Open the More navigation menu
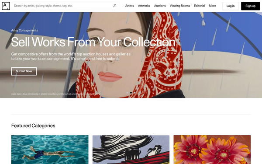 [x=212, y=6]
